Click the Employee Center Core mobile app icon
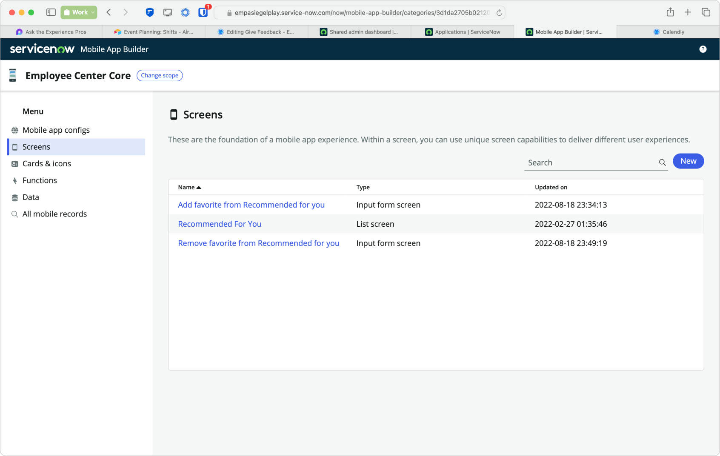720x456 pixels. tap(13, 75)
